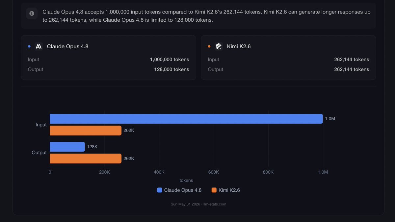
Task: Click the Input label in the Claude Opus 4.8 card
Action: coord(34,60)
